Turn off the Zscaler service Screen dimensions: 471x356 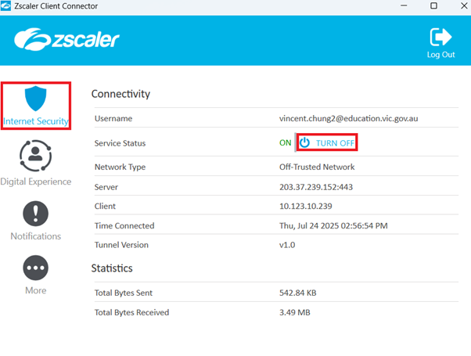[327, 142]
